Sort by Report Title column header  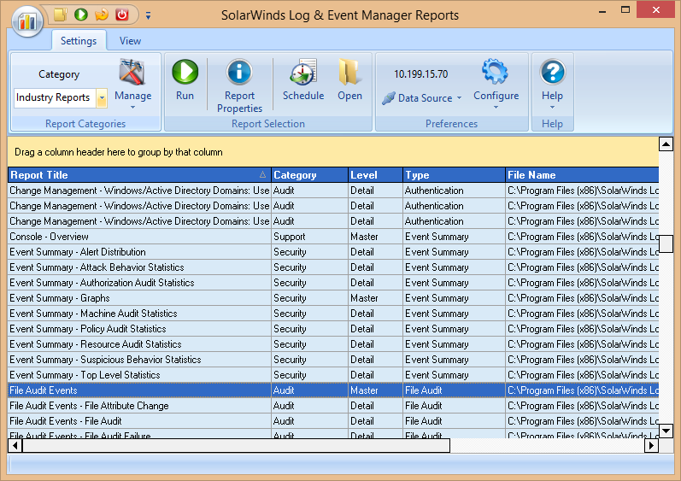coord(139,175)
